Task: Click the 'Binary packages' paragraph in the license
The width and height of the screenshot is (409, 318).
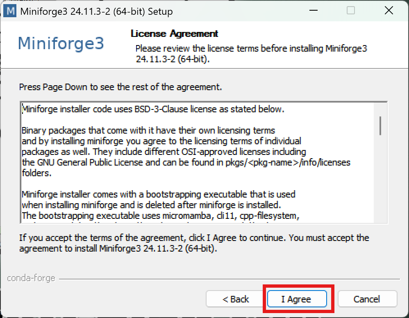Action: [148, 131]
